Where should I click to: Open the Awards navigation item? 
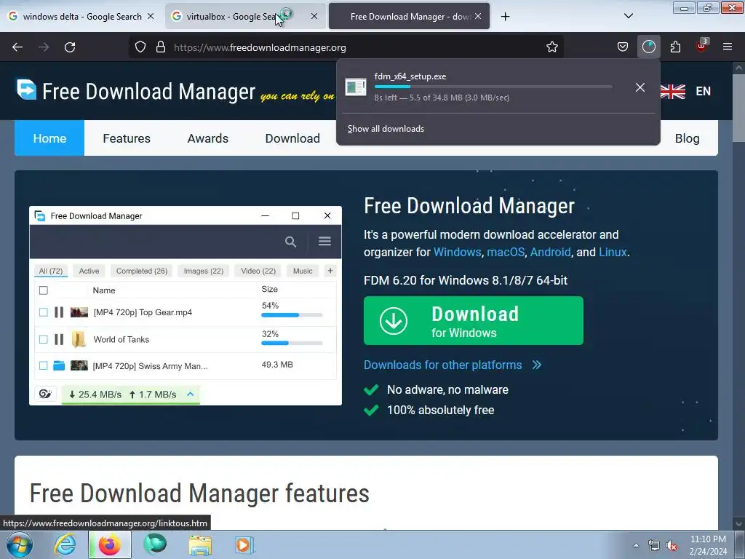(x=207, y=138)
